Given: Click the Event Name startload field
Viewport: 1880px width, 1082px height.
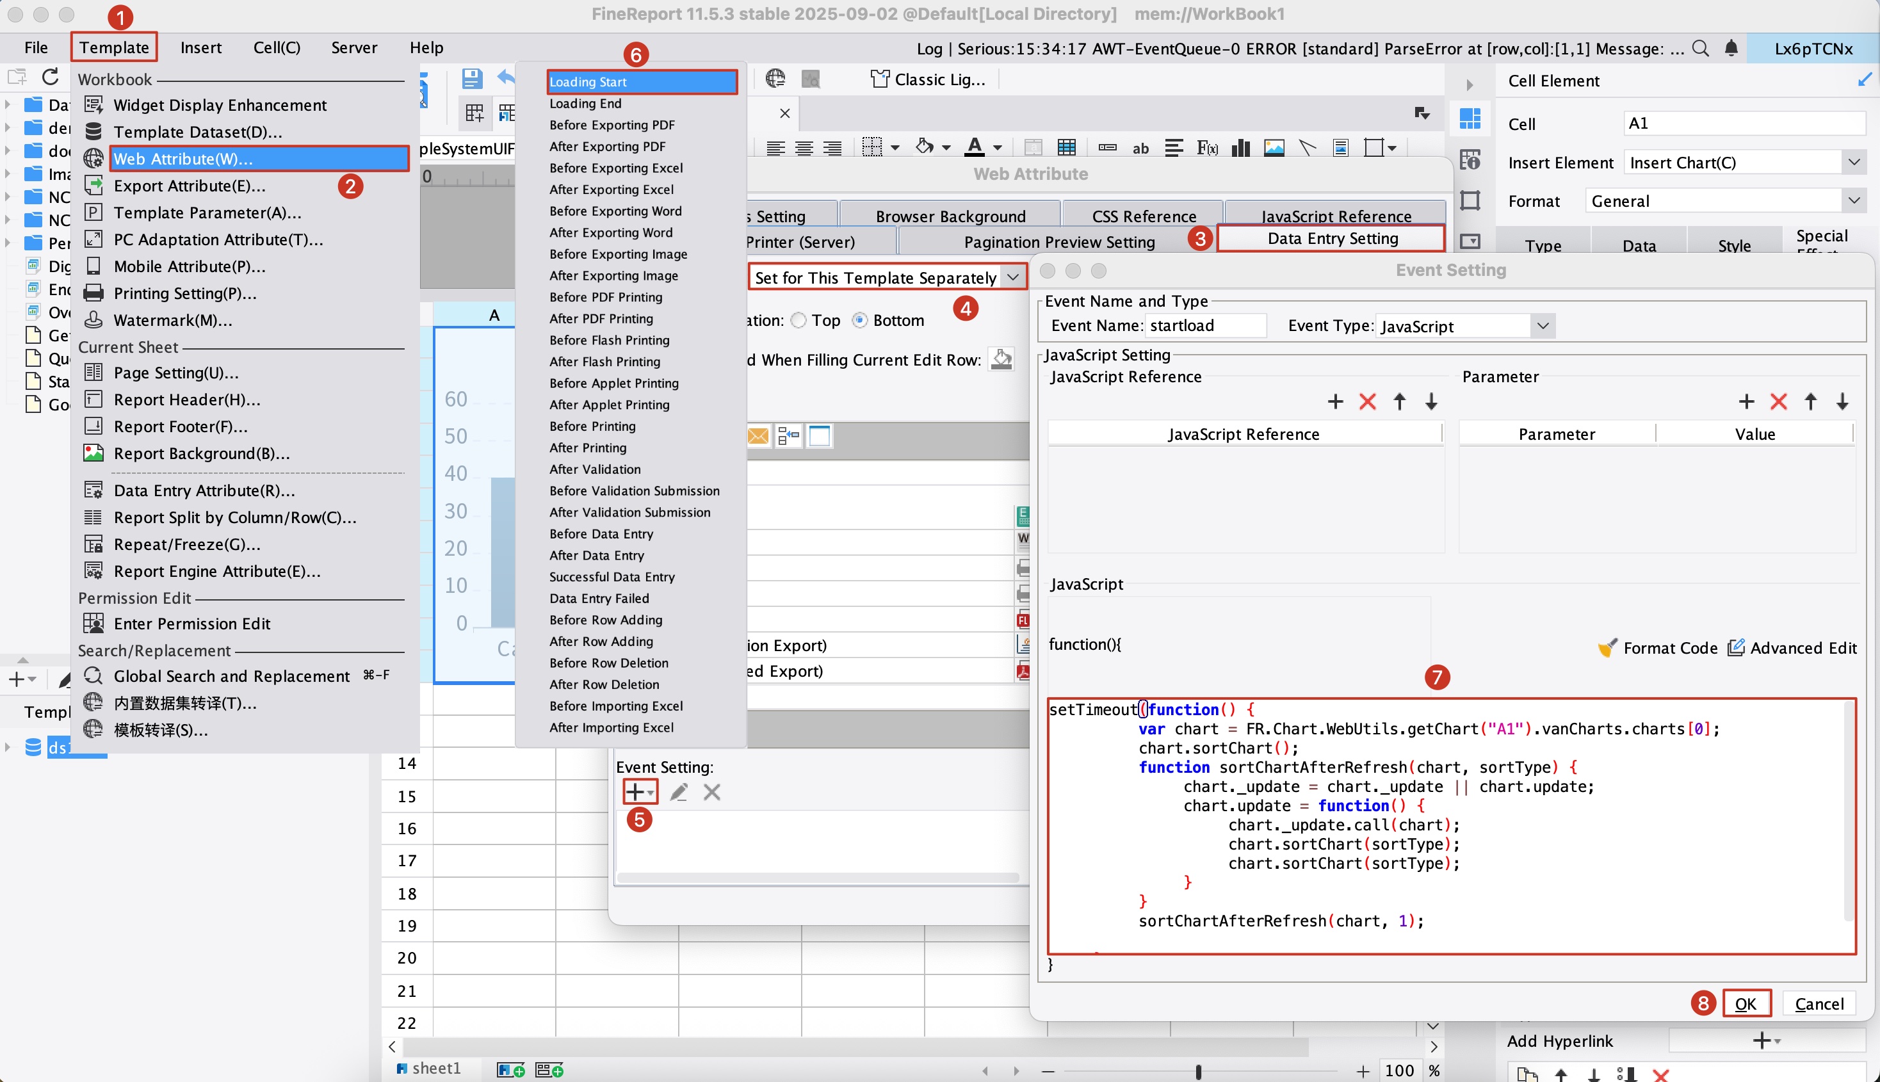Looking at the screenshot, I should click(x=1205, y=325).
